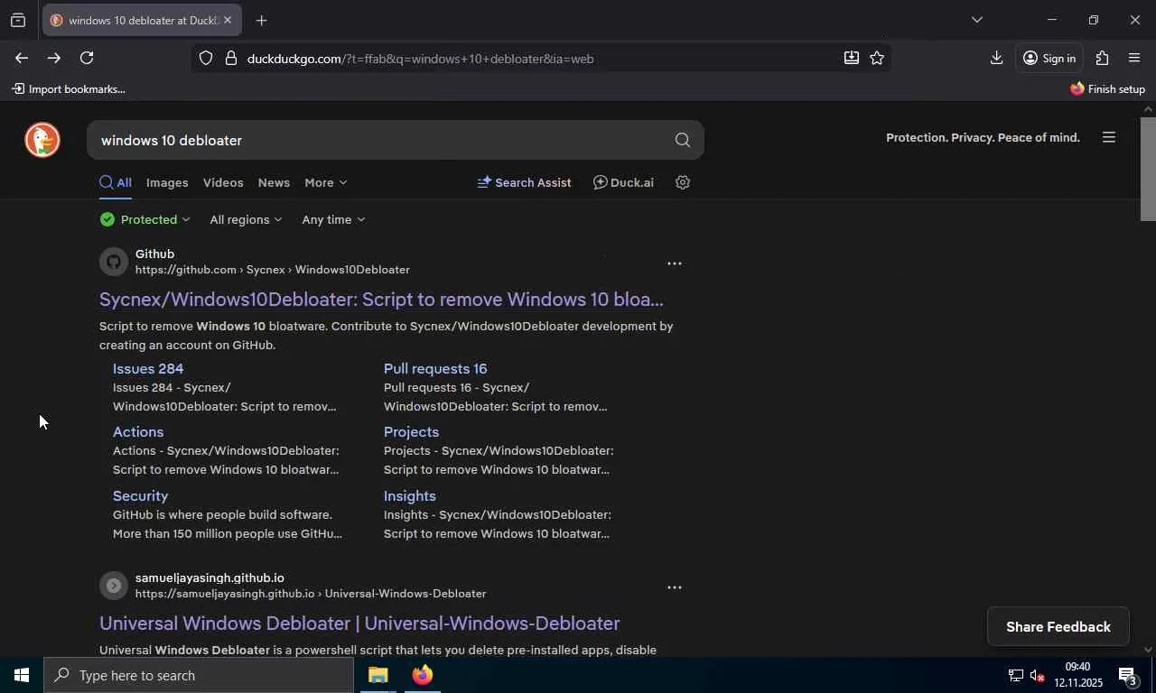Open the Windows Start menu
This screenshot has height=693, width=1156.
[x=22, y=675]
